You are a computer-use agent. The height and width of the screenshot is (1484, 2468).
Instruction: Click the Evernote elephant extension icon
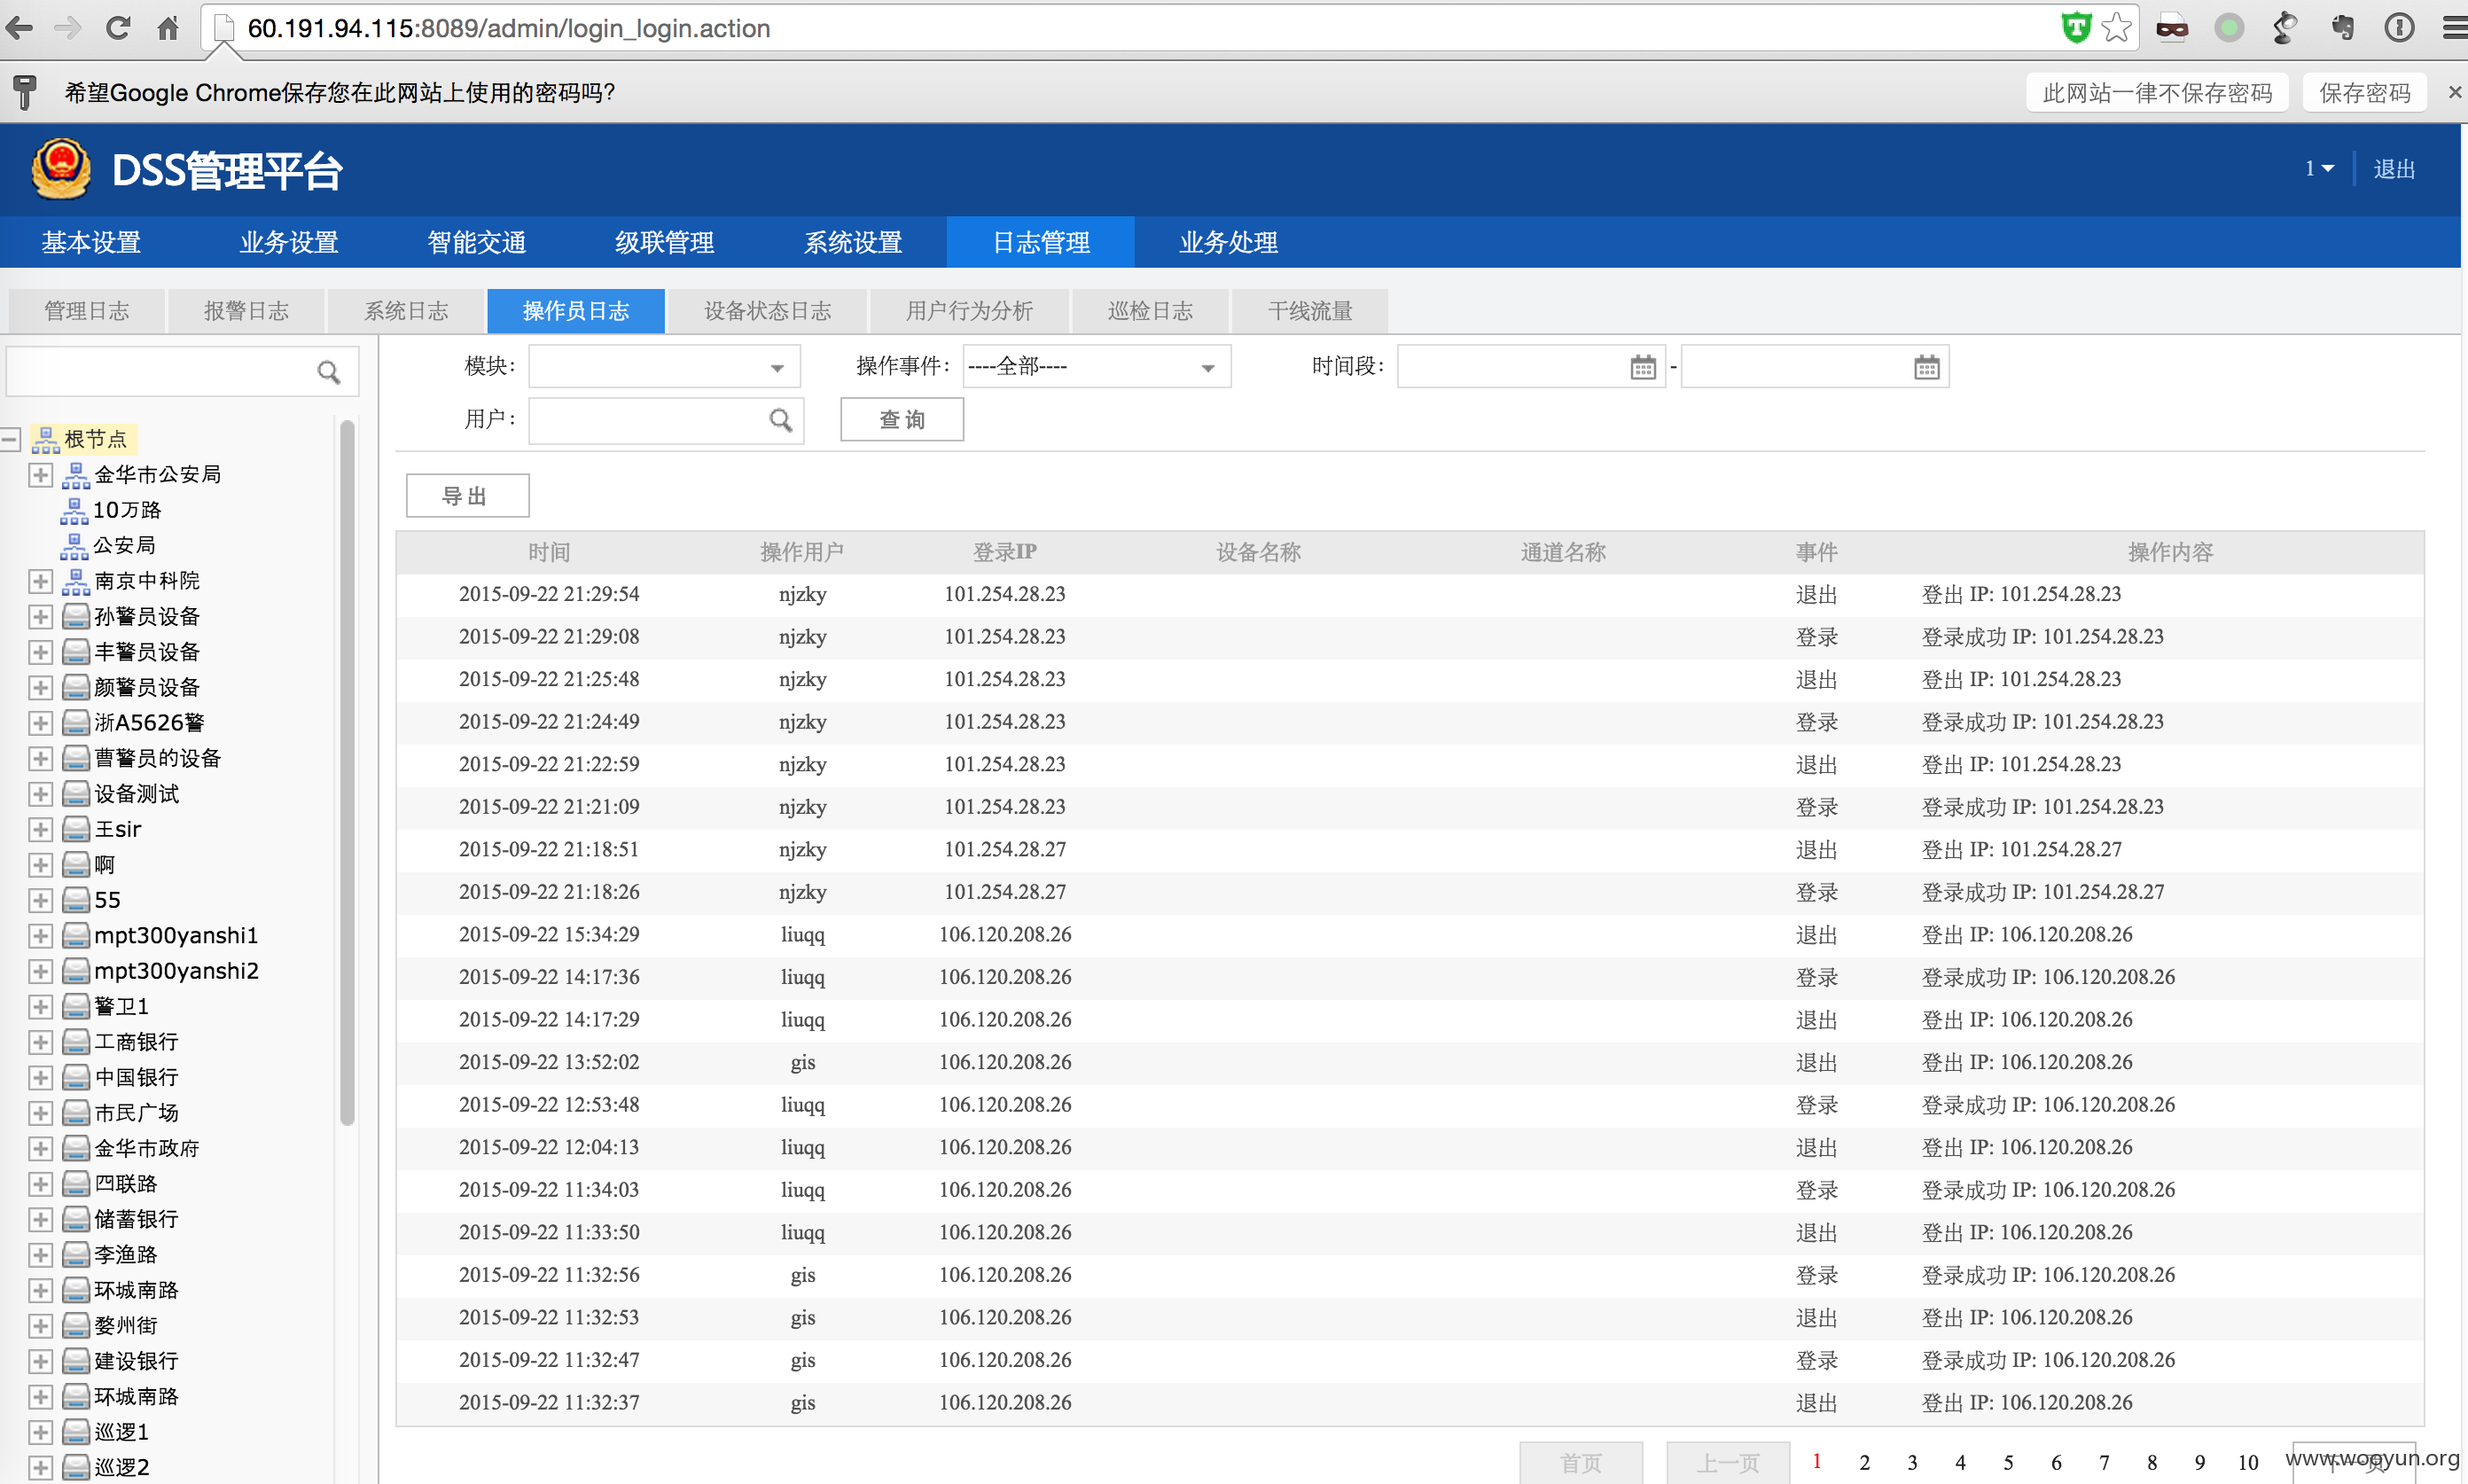point(2343,28)
